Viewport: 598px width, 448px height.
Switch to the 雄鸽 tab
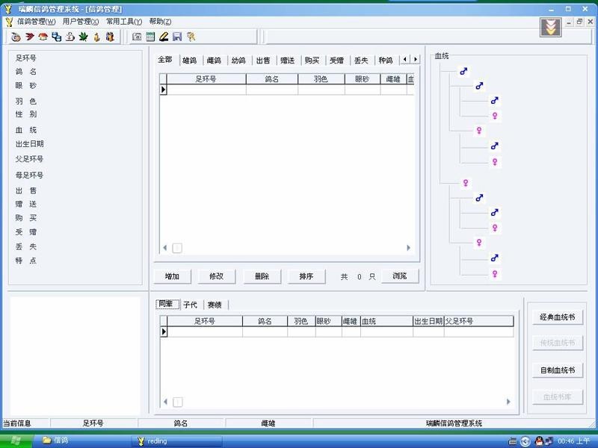click(190, 60)
